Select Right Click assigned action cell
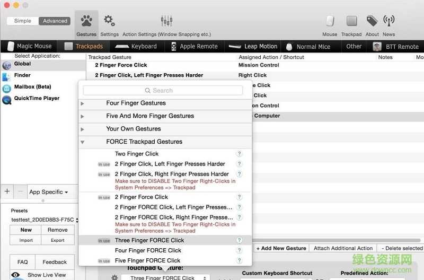Viewport: 424px width, 280px height. pyautogui.click(x=253, y=75)
